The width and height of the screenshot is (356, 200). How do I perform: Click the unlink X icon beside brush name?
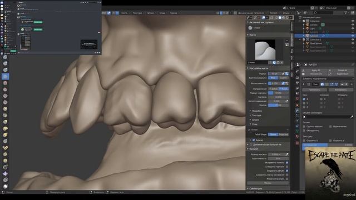(x=282, y=63)
